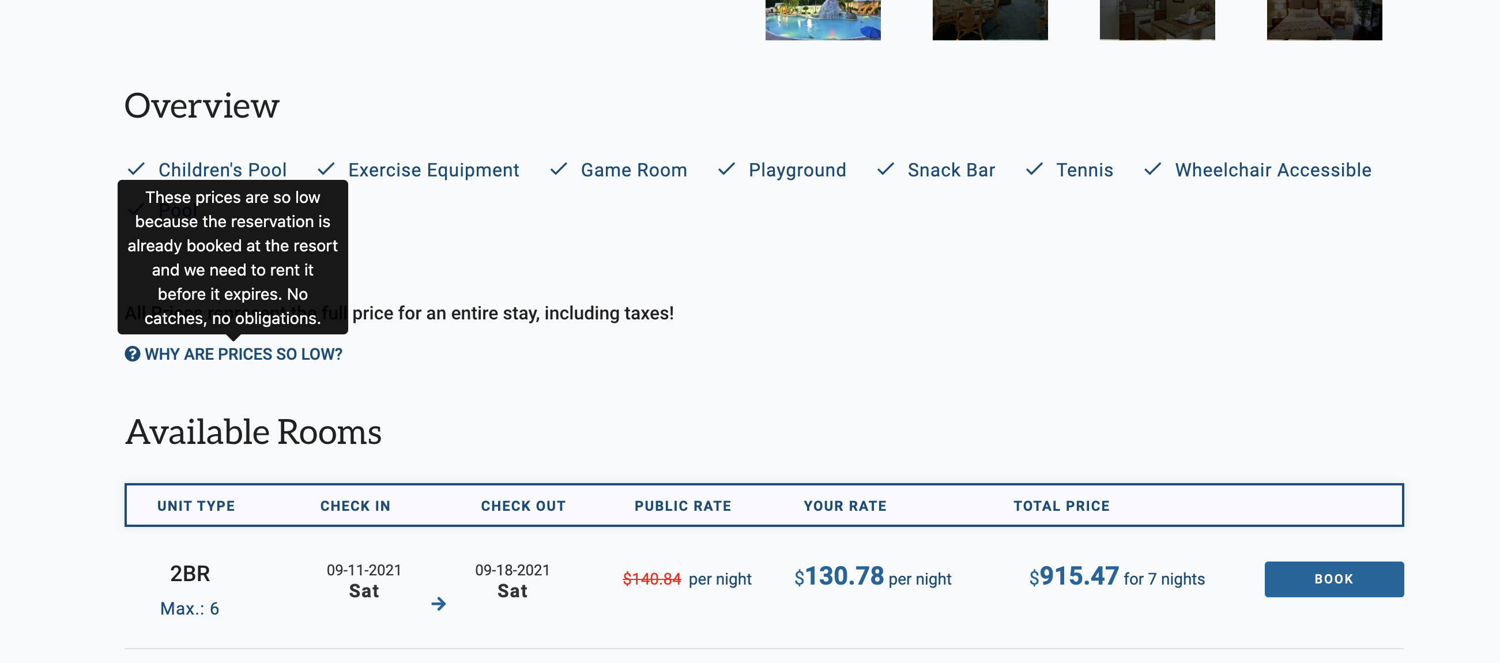1500x663 pixels.
Task: Click the question mark help icon
Action: coord(132,354)
